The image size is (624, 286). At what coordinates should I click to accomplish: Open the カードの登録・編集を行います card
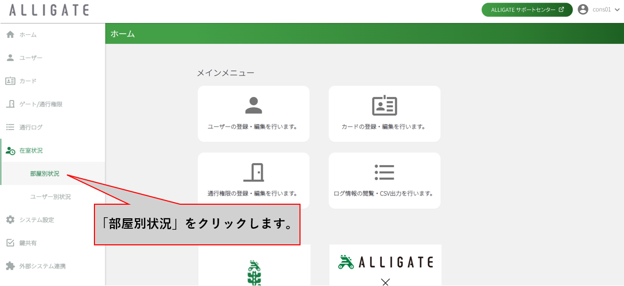click(385, 114)
